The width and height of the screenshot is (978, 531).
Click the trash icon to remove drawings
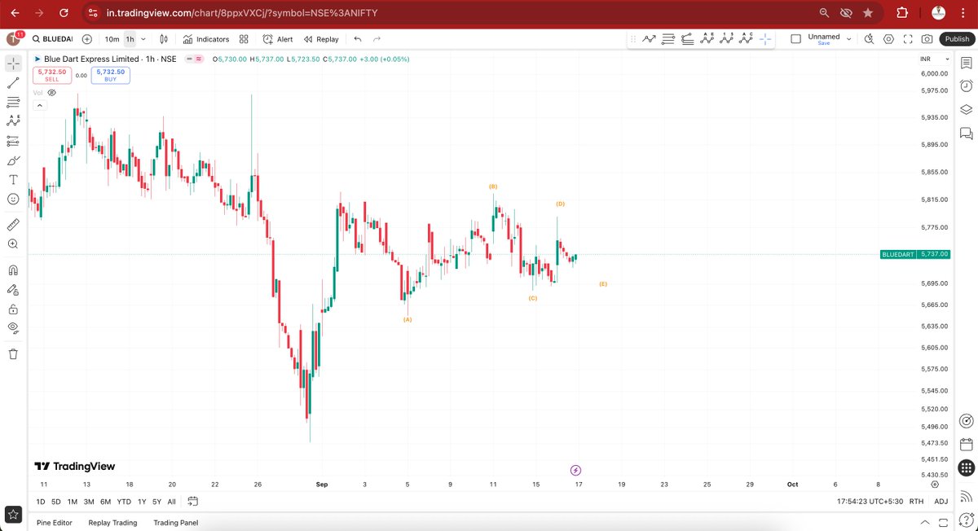point(13,353)
